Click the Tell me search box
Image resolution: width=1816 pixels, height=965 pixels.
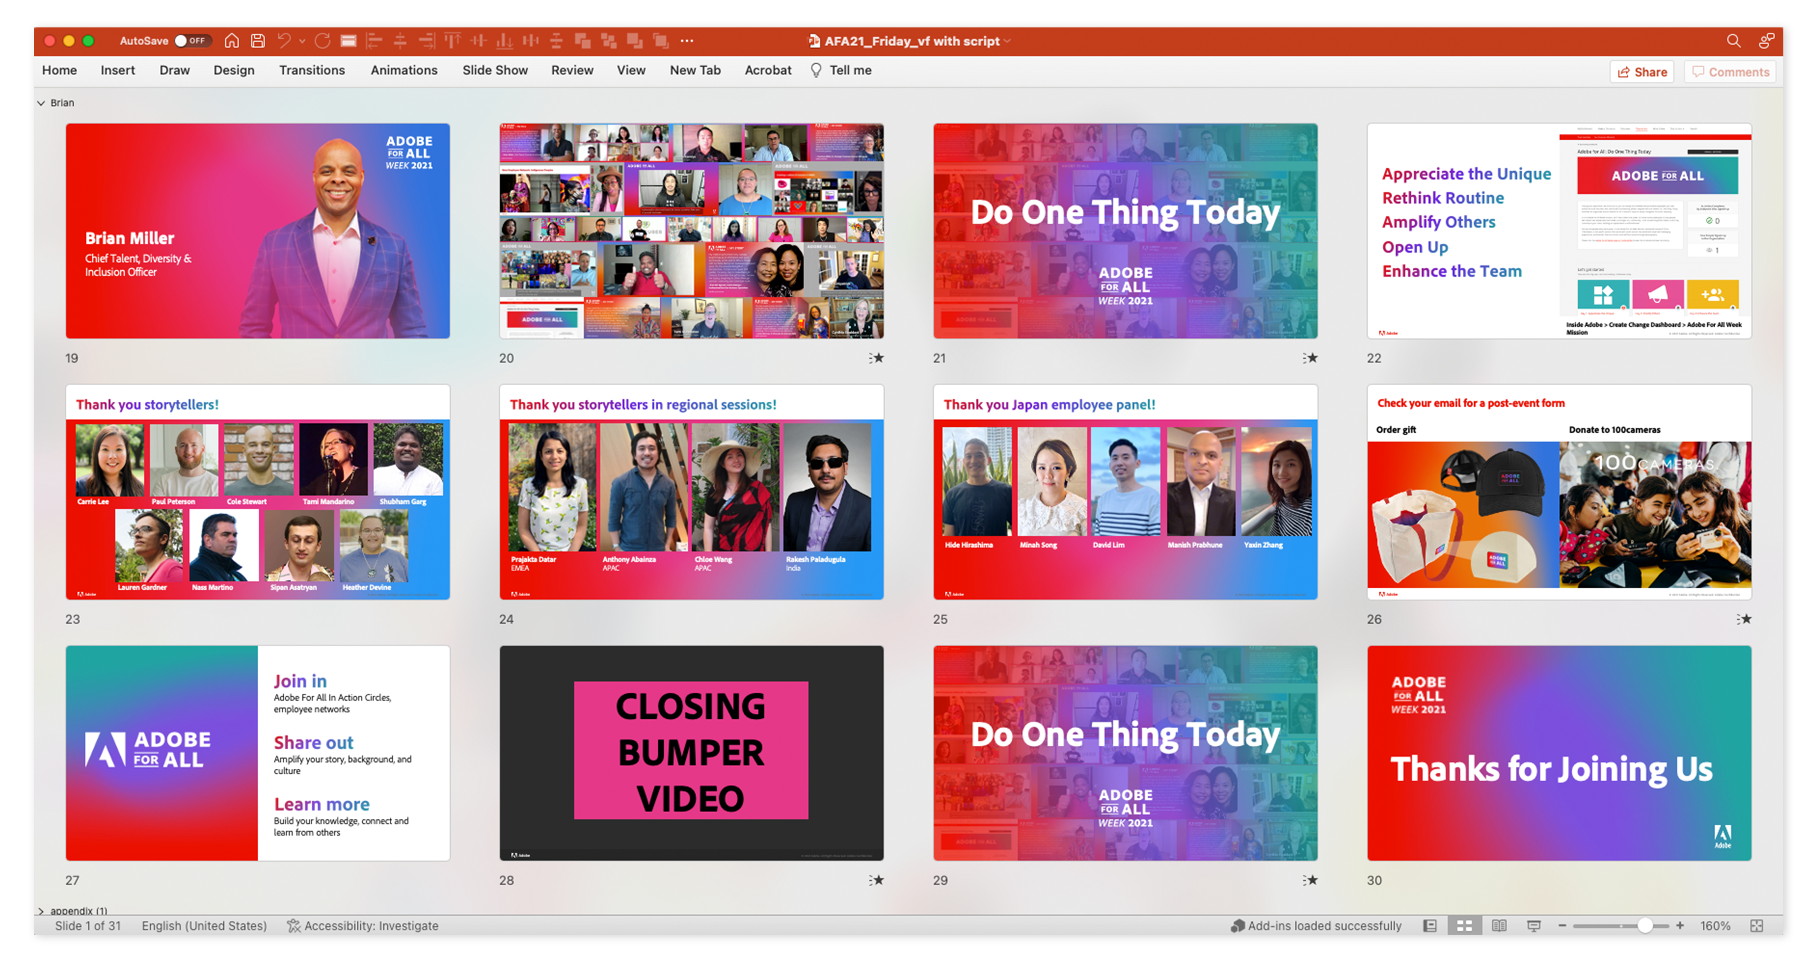[x=841, y=70]
